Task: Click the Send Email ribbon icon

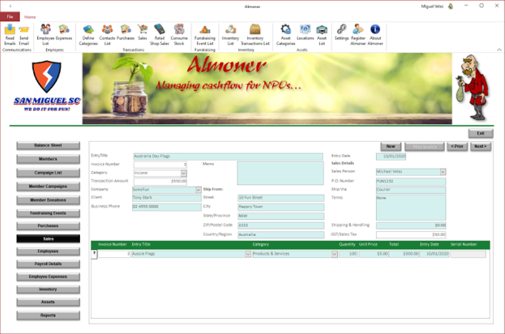Action: (24, 35)
